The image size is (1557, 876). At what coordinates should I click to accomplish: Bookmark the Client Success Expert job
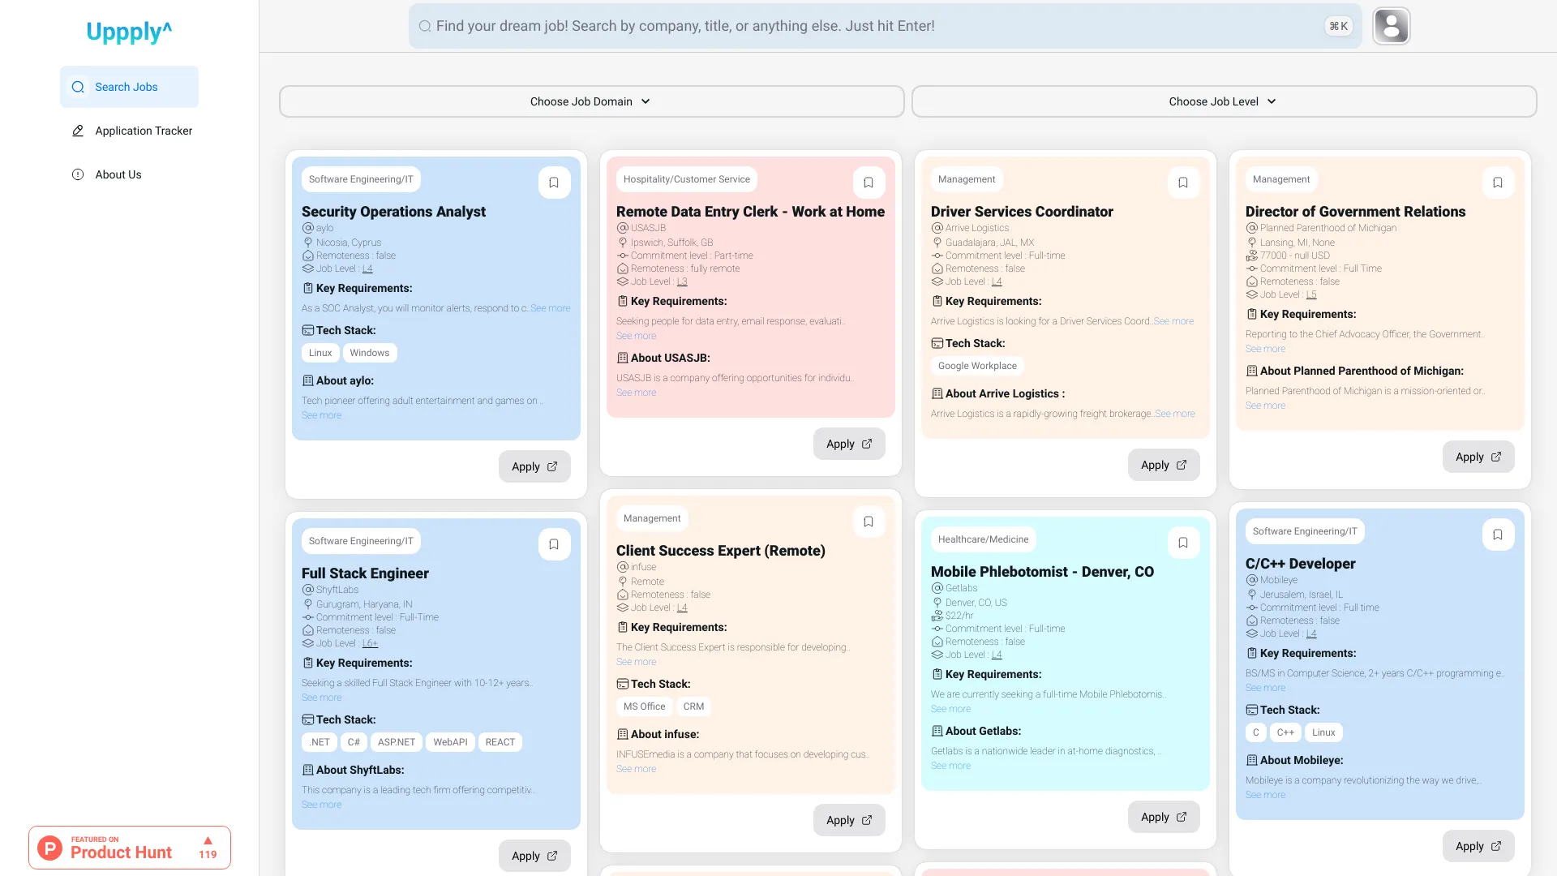pyautogui.click(x=869, y=521)
